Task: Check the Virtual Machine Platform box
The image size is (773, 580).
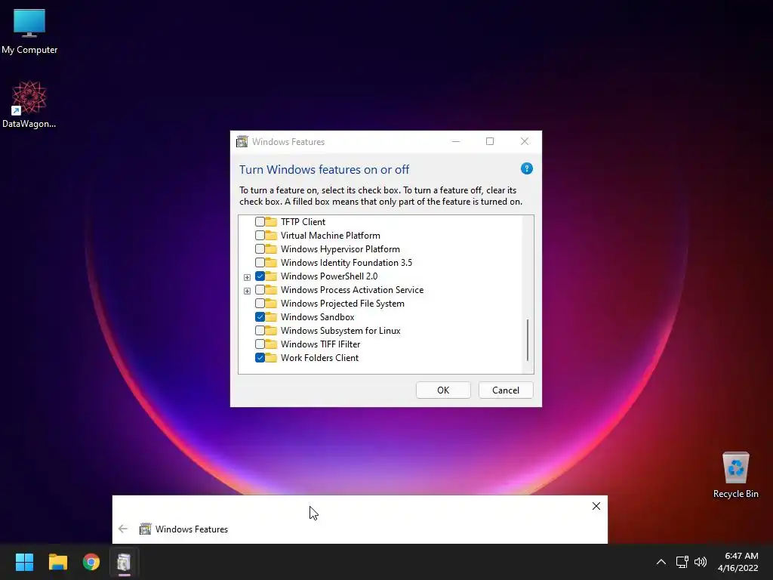Action: 260,236
